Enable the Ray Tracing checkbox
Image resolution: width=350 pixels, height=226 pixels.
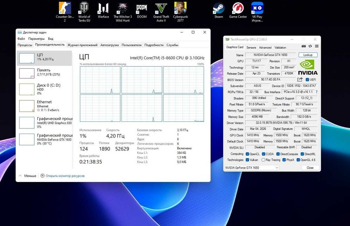click(264, 160)
